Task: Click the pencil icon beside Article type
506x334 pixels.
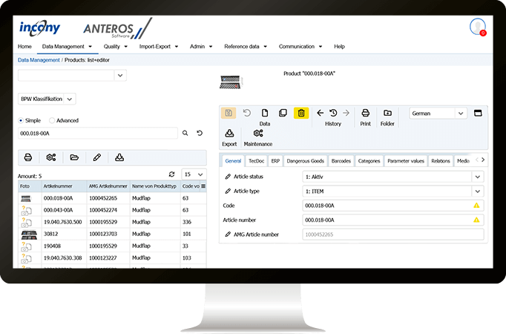Action: point(228,191)
